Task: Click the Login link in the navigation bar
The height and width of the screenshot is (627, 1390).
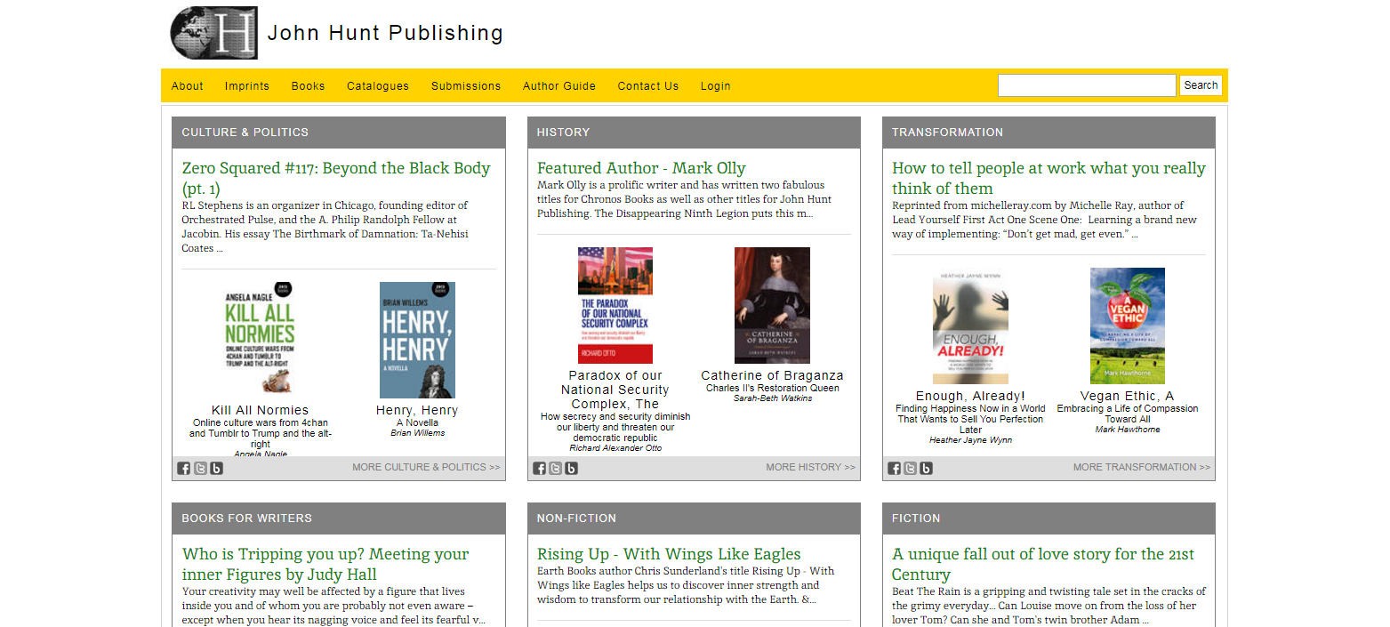Action: pos(716,86)
